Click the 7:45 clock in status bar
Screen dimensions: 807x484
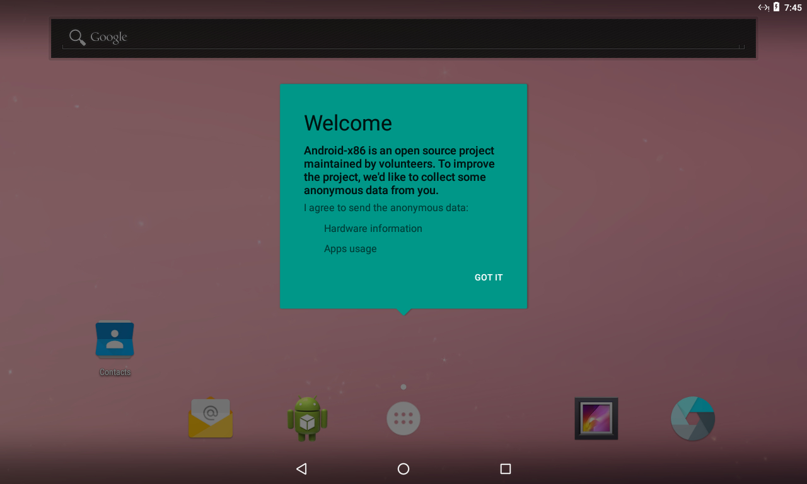click(x=793, y=8)
